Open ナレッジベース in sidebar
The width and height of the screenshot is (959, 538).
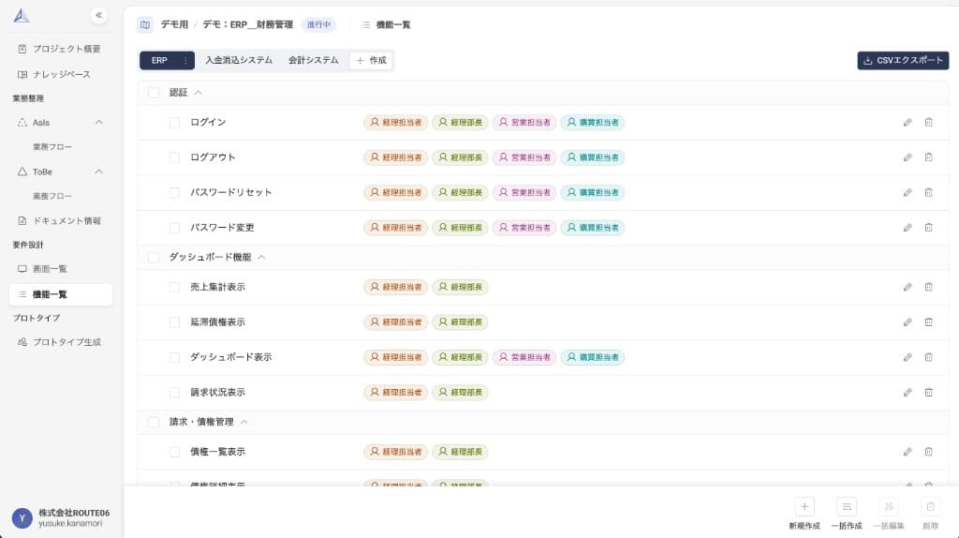pos(60,74)
